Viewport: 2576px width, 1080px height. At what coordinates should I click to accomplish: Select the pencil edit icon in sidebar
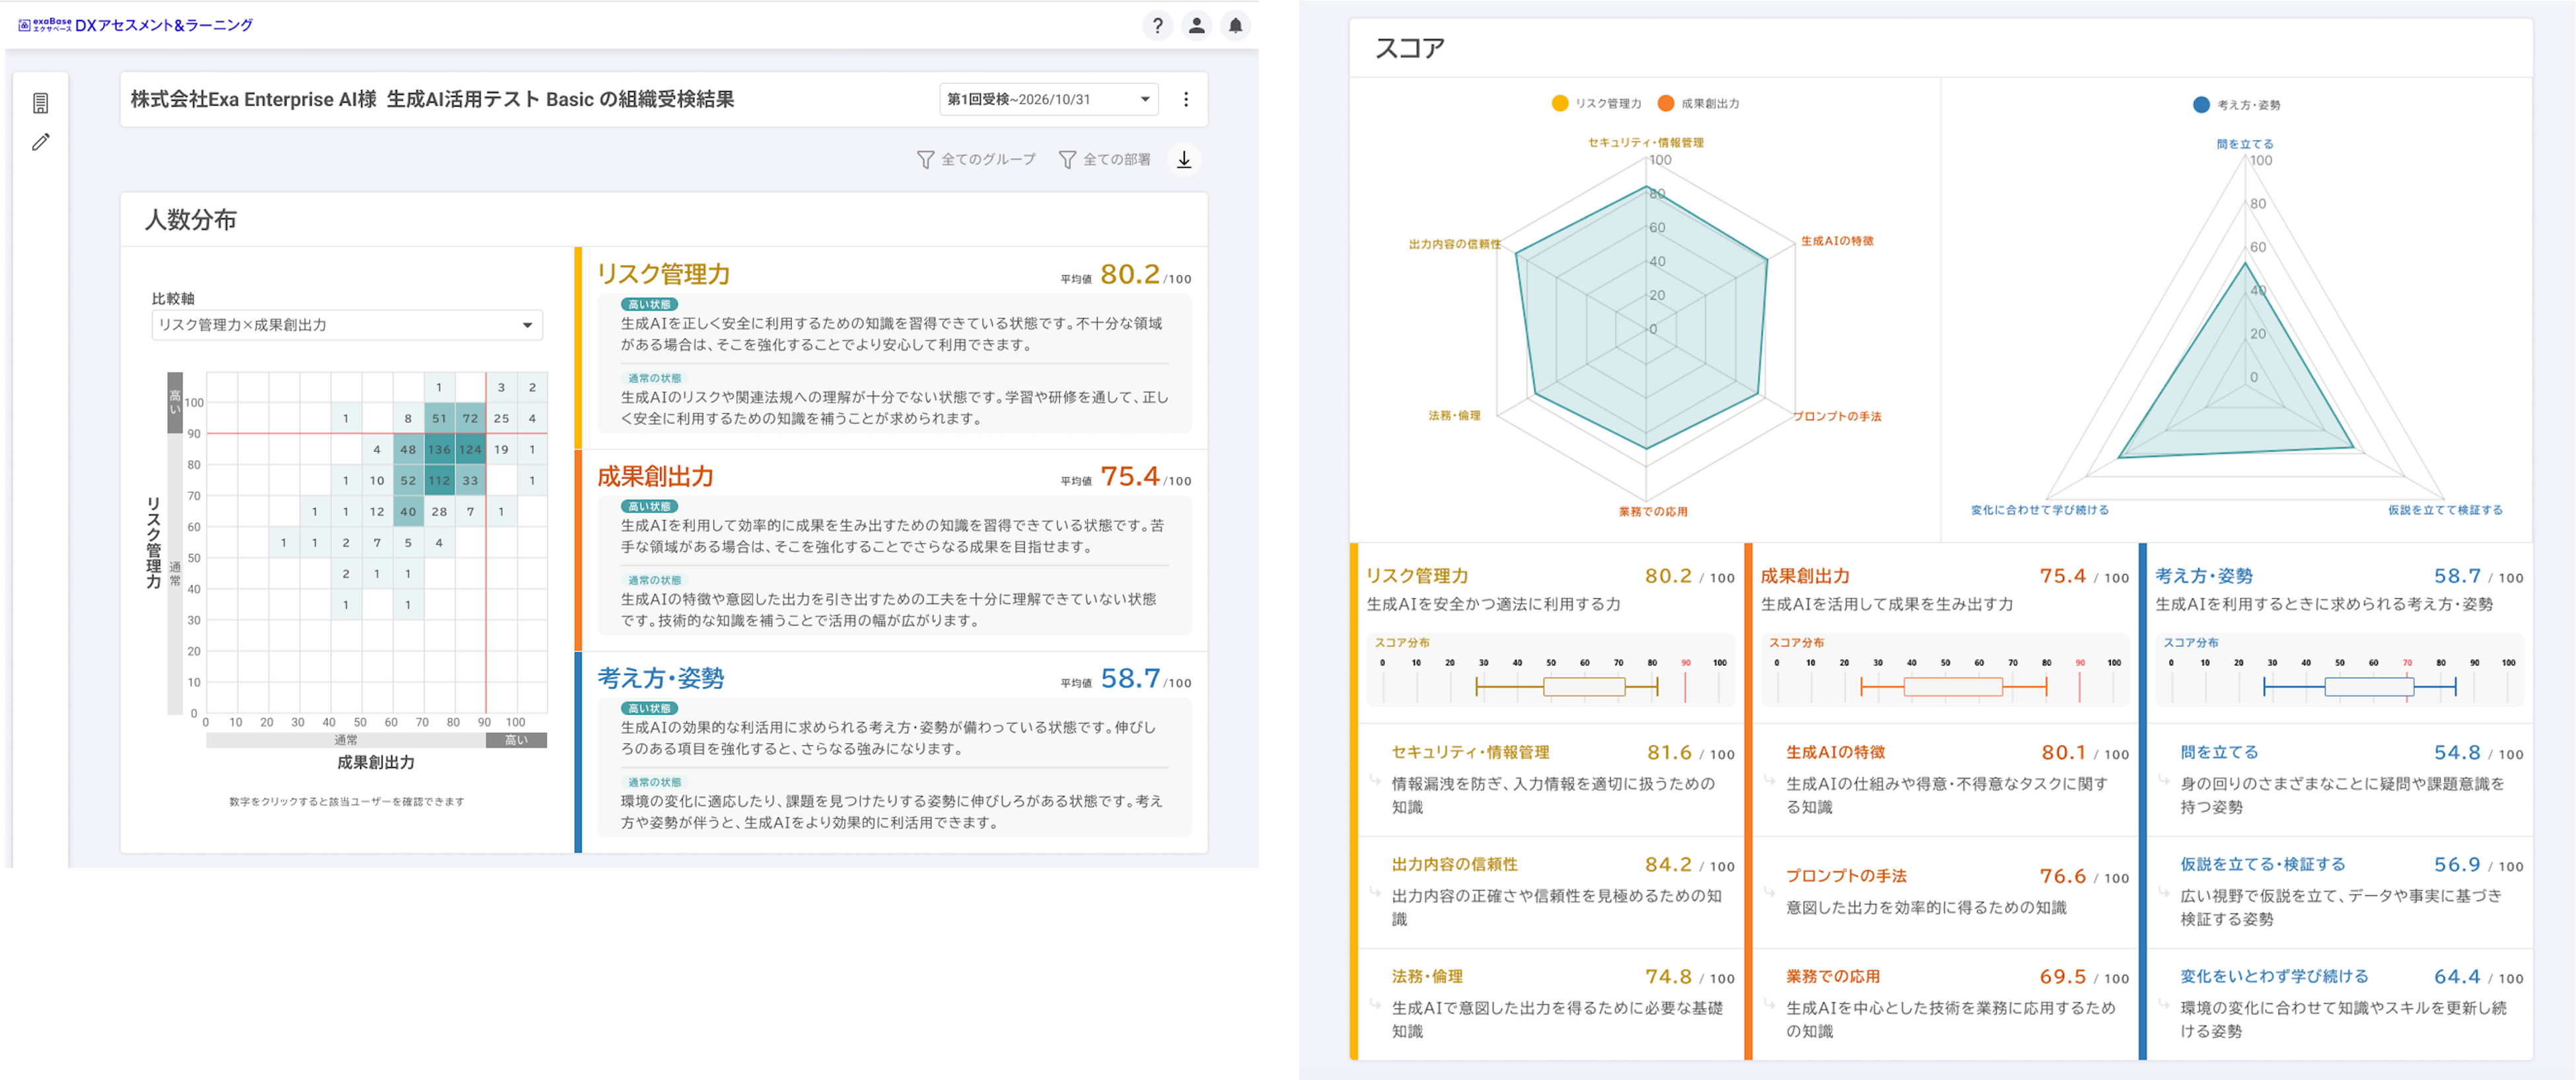(x=41, y=142)
